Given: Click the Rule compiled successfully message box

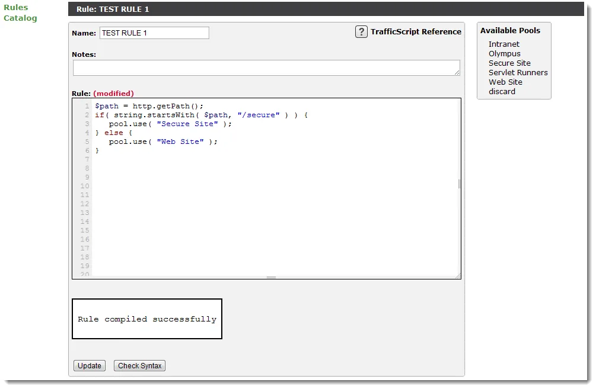Looking at the screenshot, I should [x=147, y=319].
